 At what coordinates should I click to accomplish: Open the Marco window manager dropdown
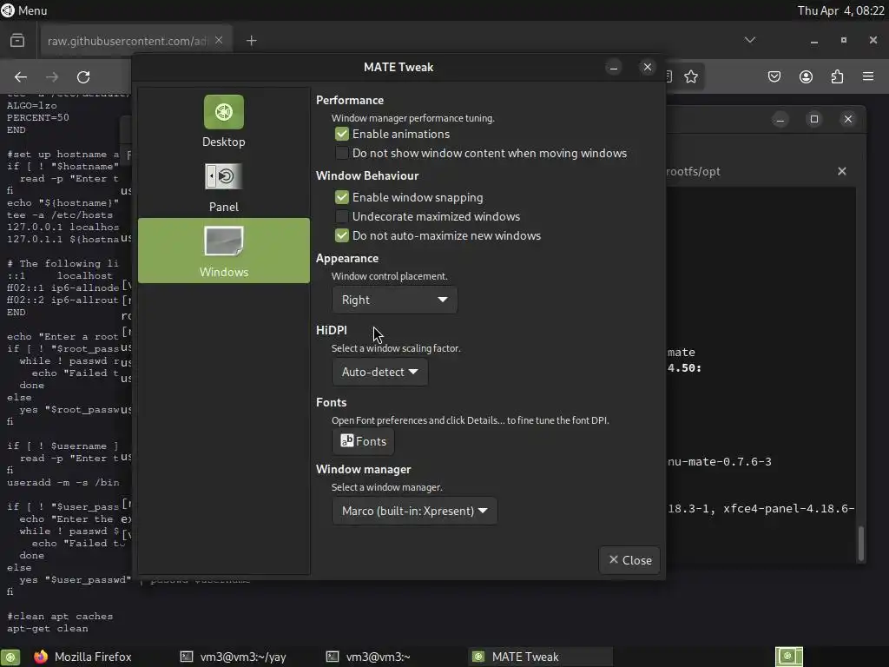click(414, 511)
